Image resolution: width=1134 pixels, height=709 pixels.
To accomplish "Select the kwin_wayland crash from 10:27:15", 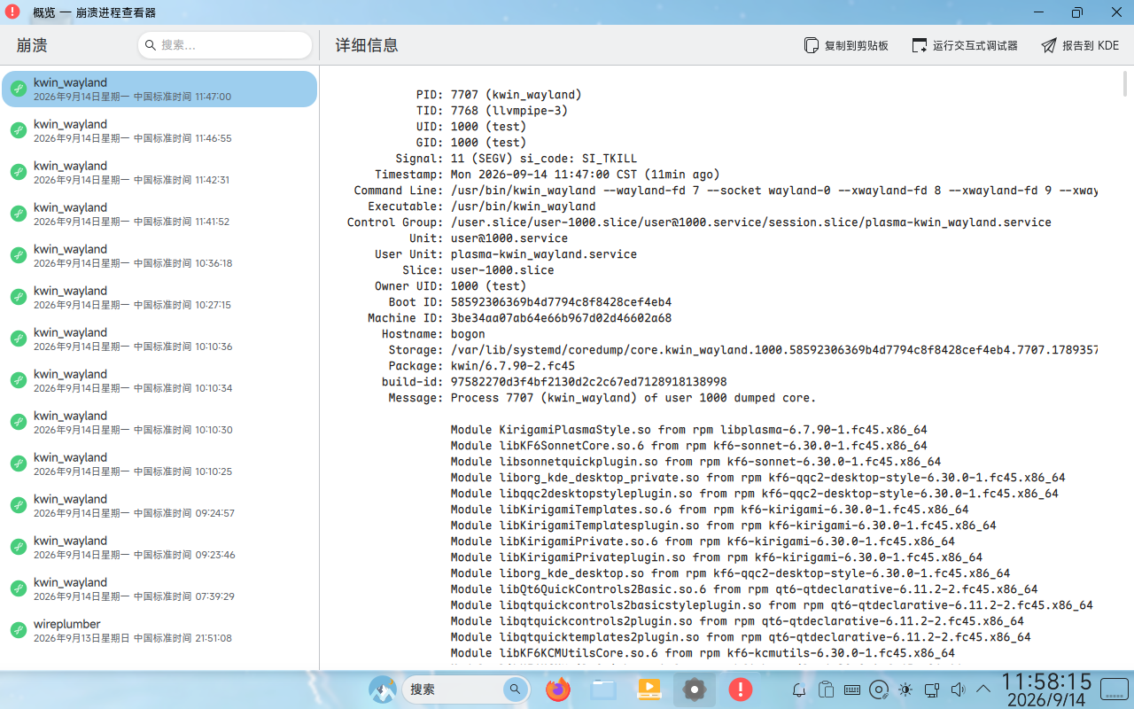I will (x=159, y=297).
